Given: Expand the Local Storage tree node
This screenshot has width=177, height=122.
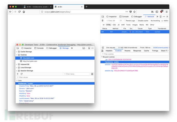Looking at the screenshot, I should [x=17, y=68].
